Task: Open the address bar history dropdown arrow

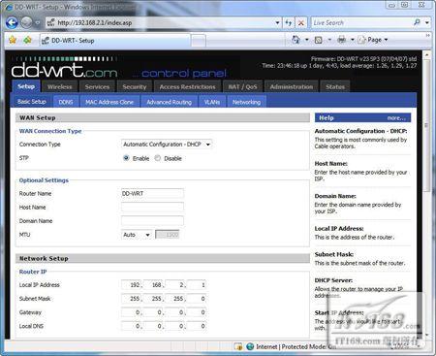Action: pyautogui.click(x=277, y=23)
